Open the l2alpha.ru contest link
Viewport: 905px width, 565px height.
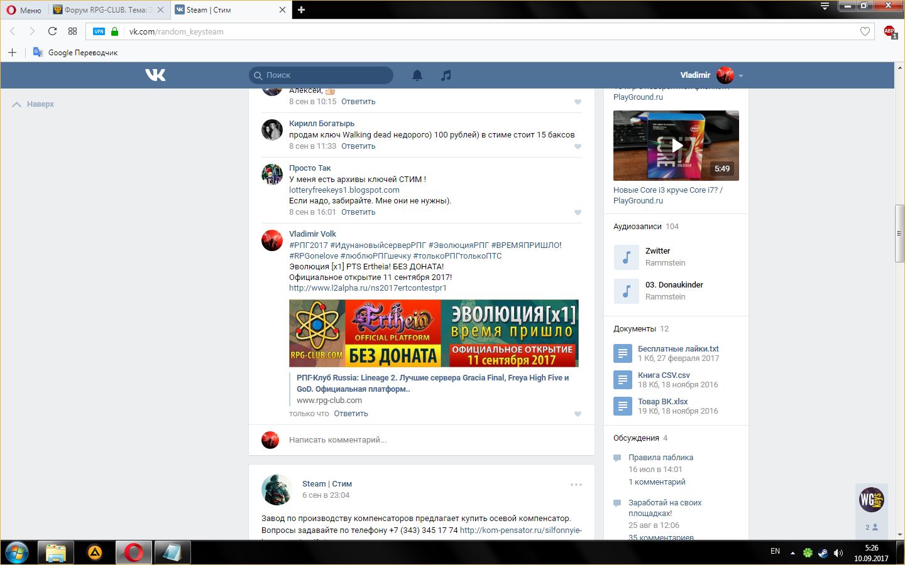368,288
